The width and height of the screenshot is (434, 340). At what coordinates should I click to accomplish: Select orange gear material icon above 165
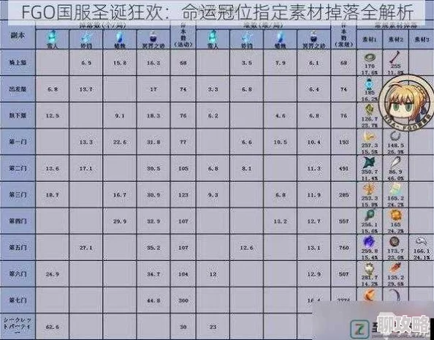tap(395, 215)
